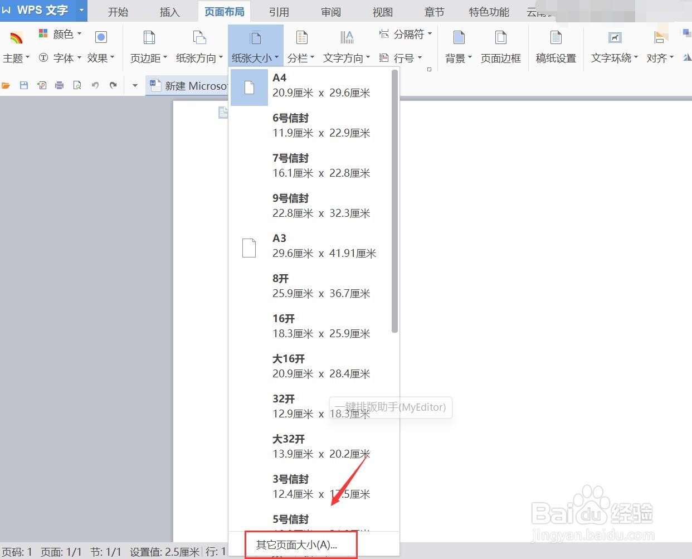The image size is (692, 559).
Task: Click the print icon in quick access bar
Action: tap(59, 85)
